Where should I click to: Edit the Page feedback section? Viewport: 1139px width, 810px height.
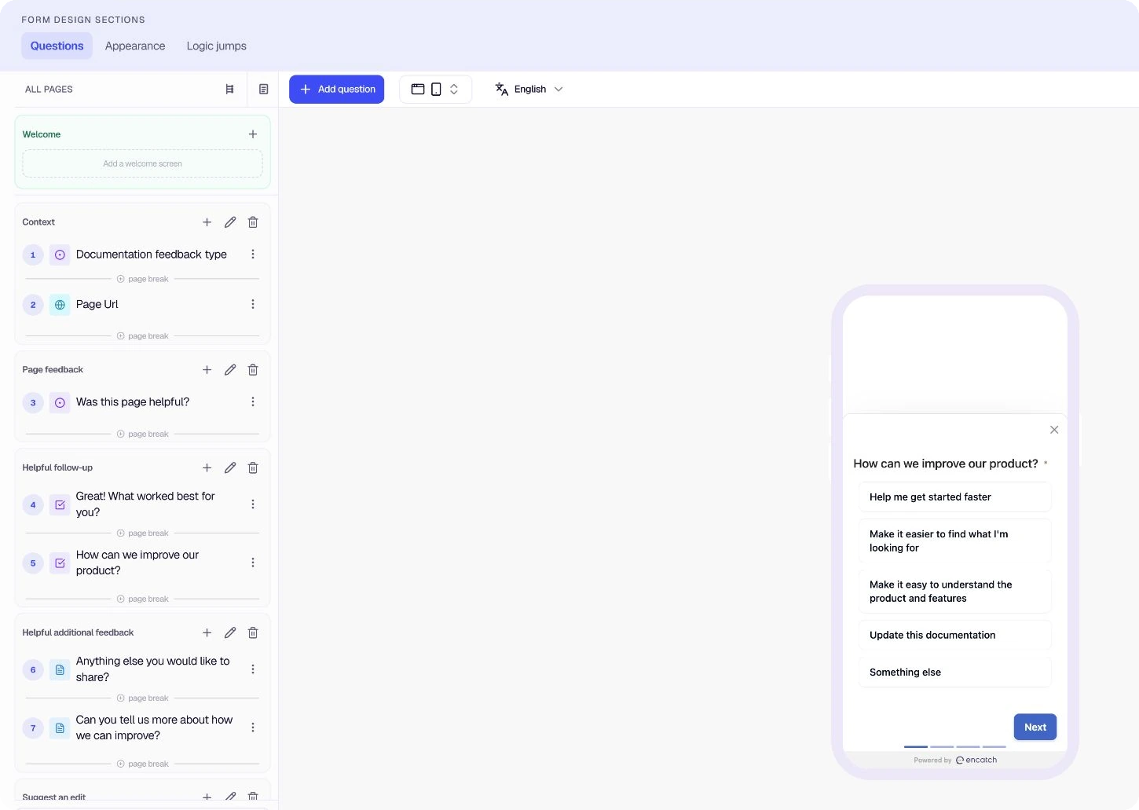[230, 370]
